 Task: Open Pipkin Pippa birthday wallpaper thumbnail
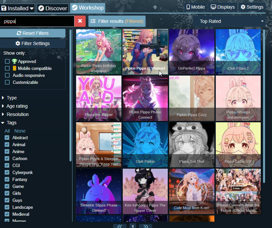(x=99, y=52)
